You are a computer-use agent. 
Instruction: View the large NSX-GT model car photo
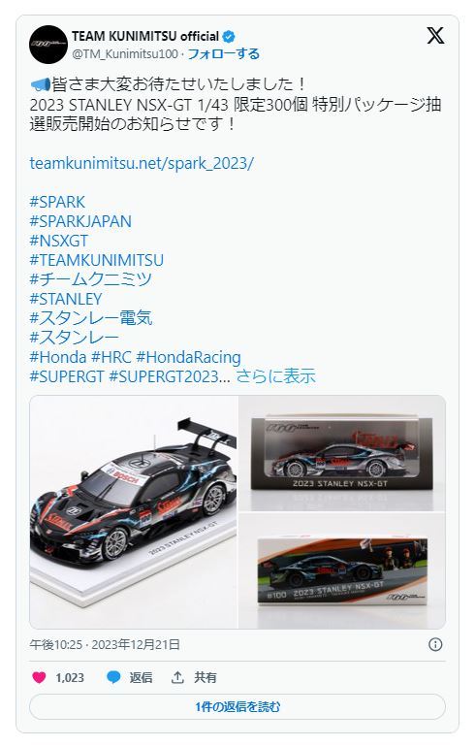pos(133,511)
